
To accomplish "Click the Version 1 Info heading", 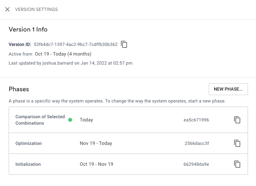I will tap(28, 29).
